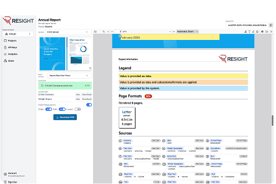Go to previous page arrow in viewer
Screen dimensions: 276x184
coord(108,32)
